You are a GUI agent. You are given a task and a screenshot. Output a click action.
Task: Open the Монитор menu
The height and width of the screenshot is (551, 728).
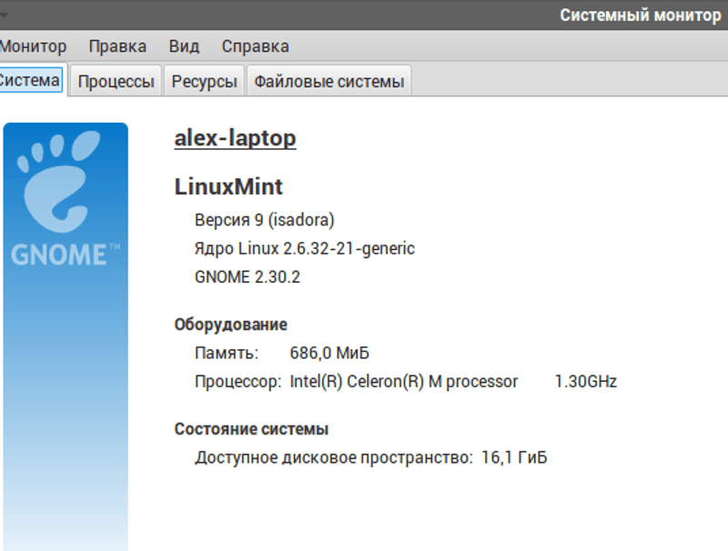(x=33, y=46)
